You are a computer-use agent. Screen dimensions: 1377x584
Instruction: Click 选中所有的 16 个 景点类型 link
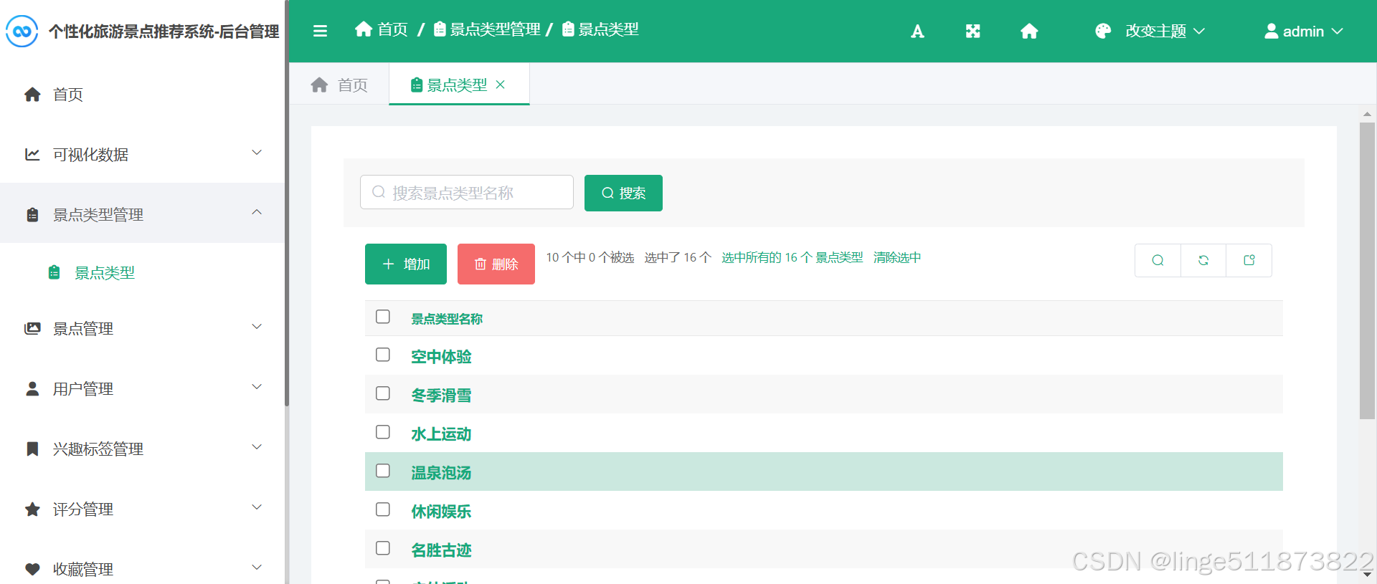[x=792, y=257]
